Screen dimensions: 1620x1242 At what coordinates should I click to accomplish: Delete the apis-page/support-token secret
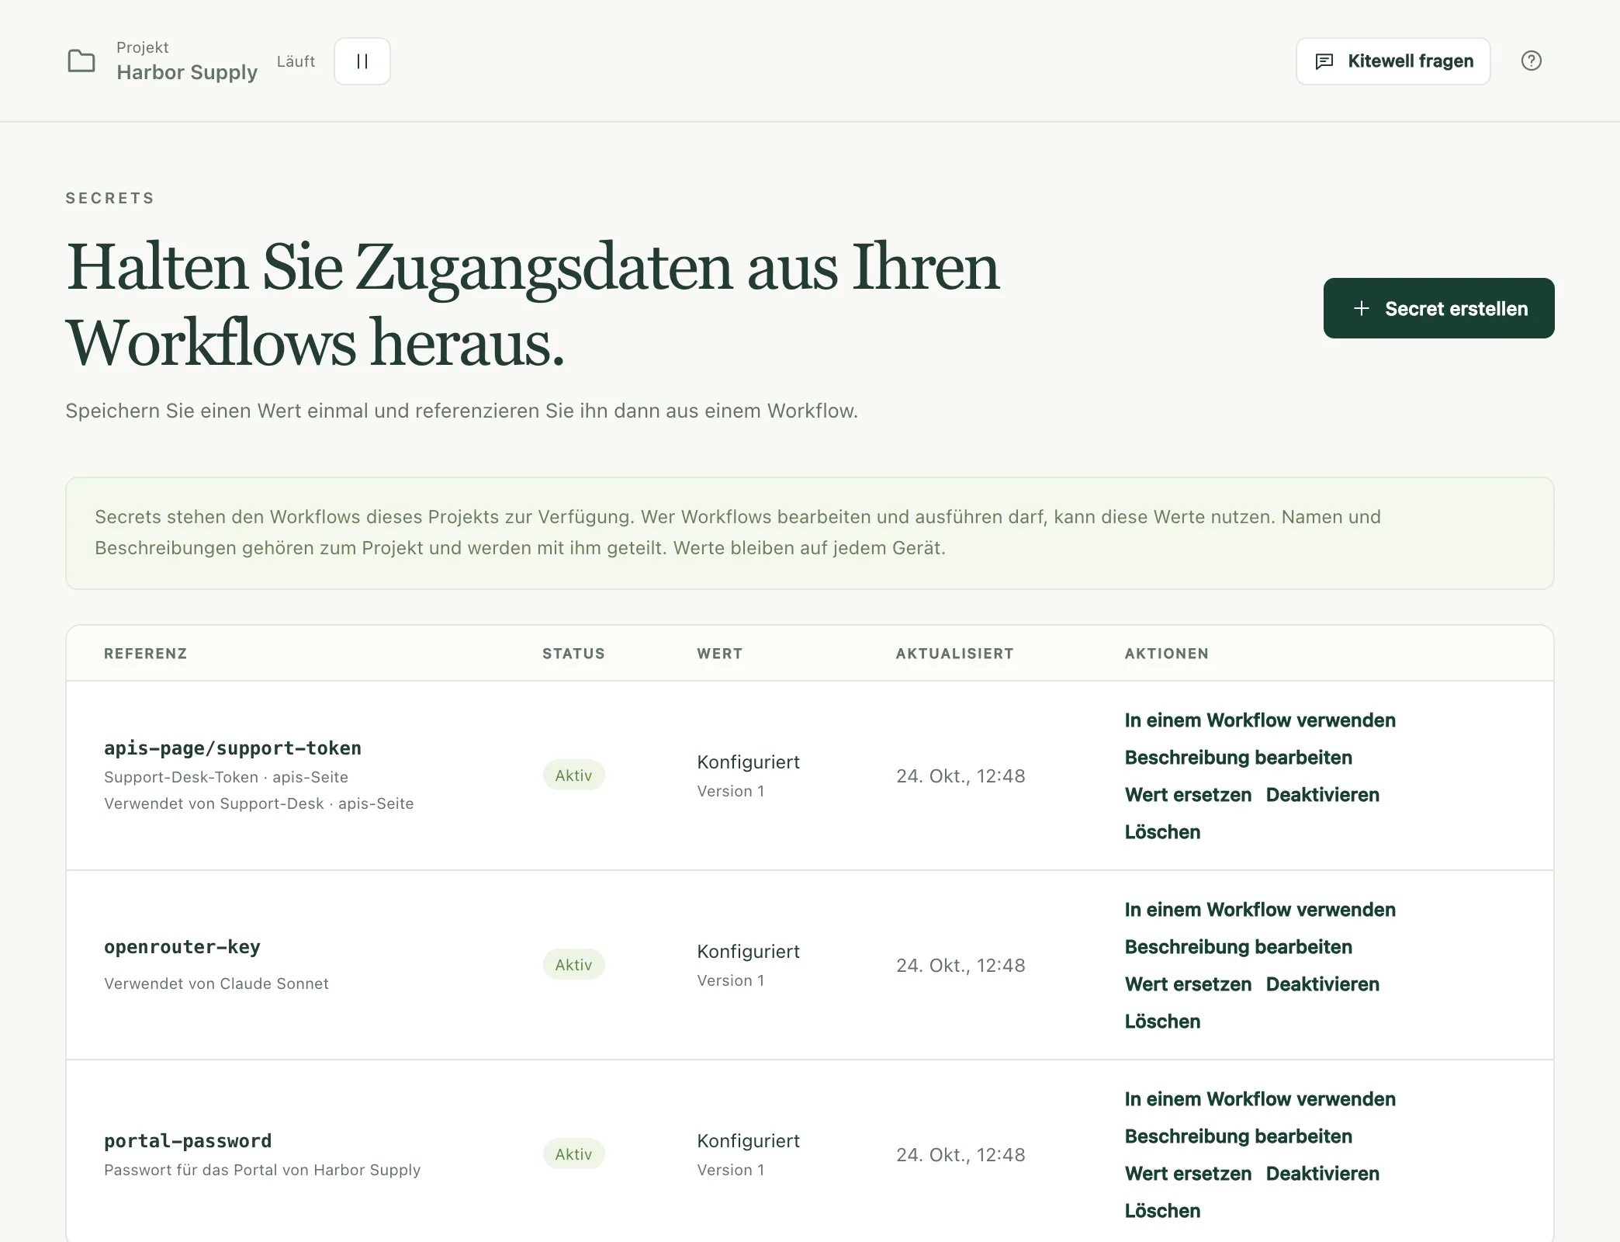1162,832
